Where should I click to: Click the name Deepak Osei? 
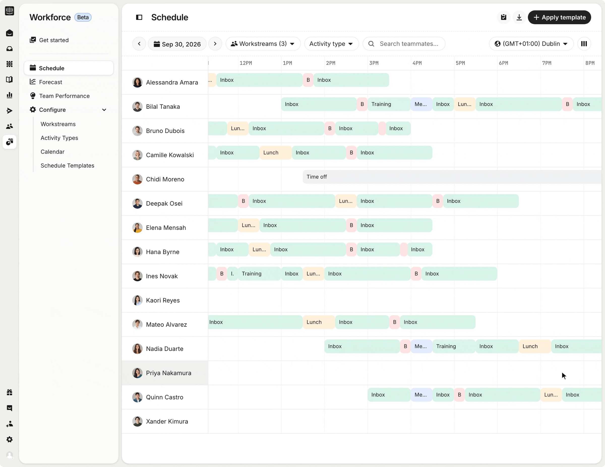click(x=164, y=204)
